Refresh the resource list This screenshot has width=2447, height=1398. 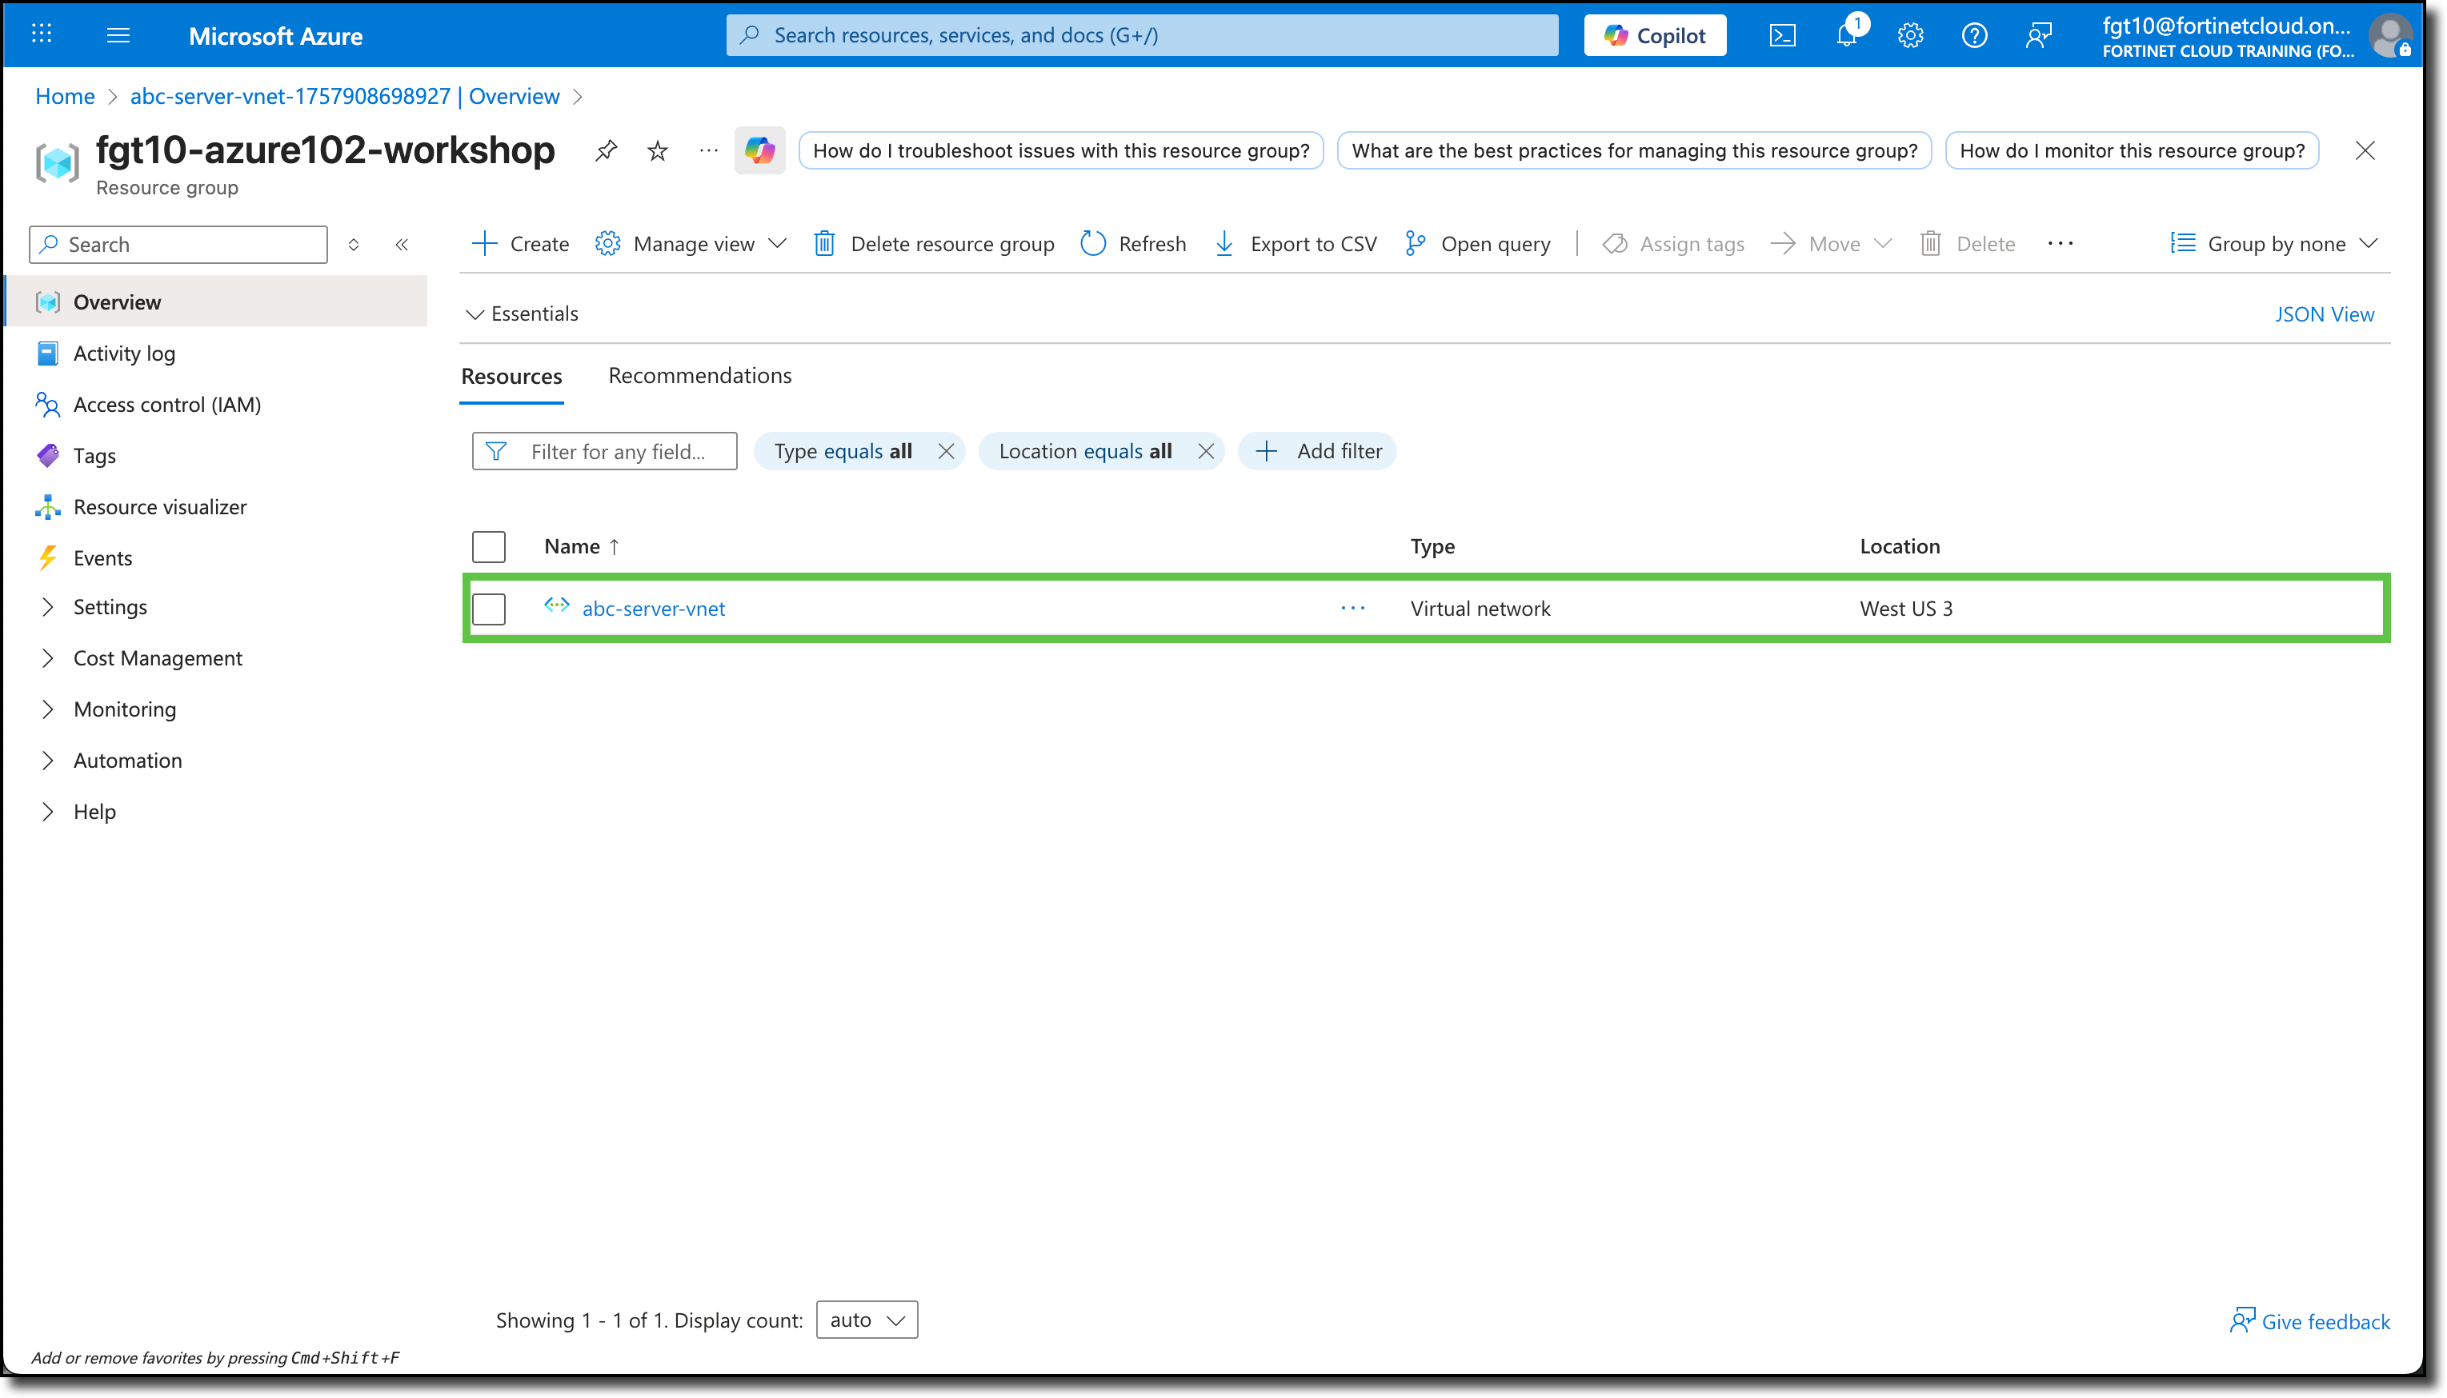point(1133,243)
